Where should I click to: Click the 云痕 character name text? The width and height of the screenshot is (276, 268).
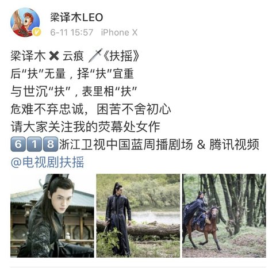point(73,56)
